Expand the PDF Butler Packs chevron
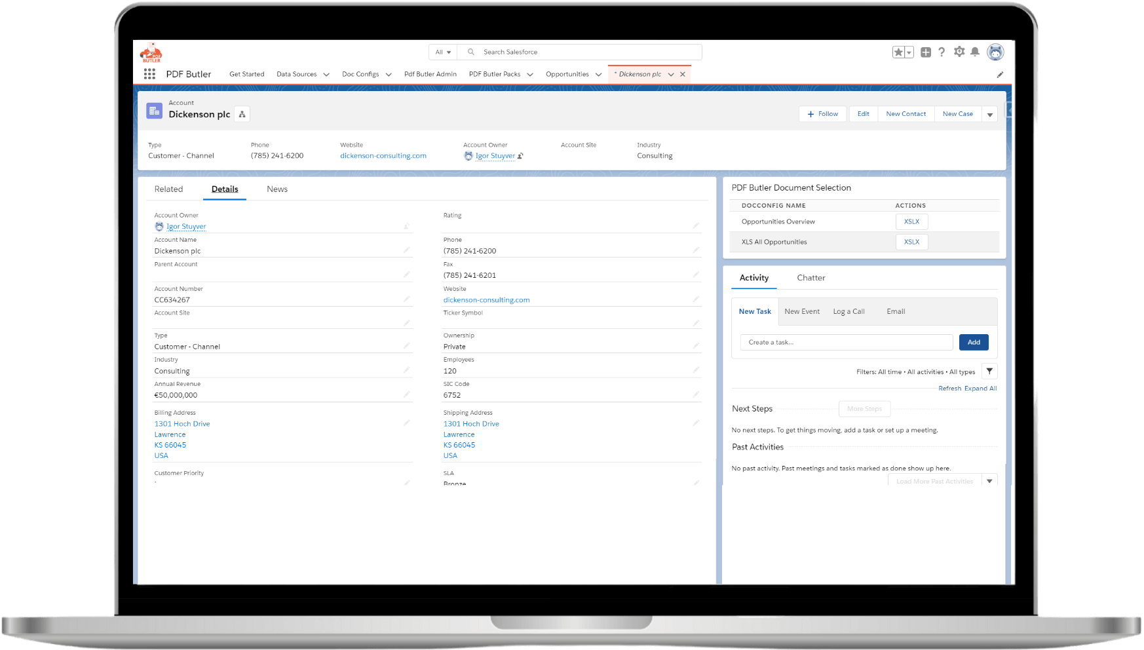1144x650 pixels. 530,75
